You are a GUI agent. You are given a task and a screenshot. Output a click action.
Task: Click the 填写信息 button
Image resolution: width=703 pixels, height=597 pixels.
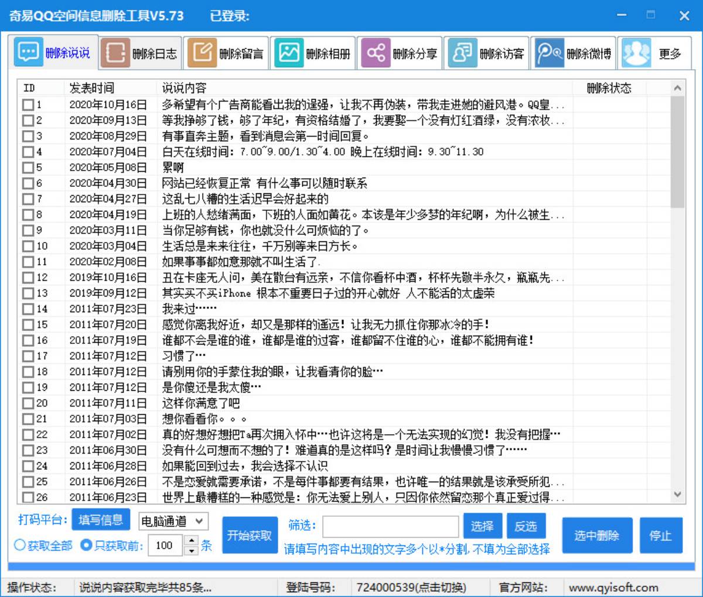click(x=101, y=519)
